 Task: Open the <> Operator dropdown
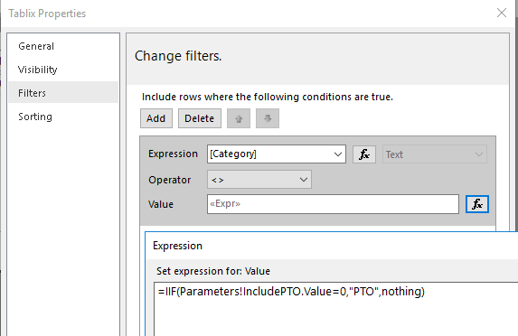point(259,180)
